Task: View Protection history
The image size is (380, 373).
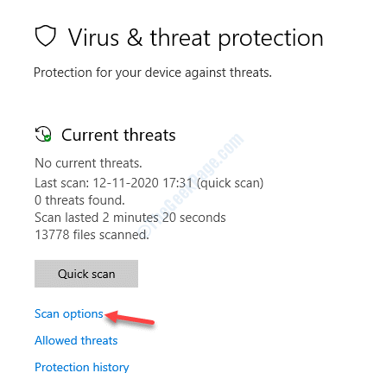Action: click(82, 367)
